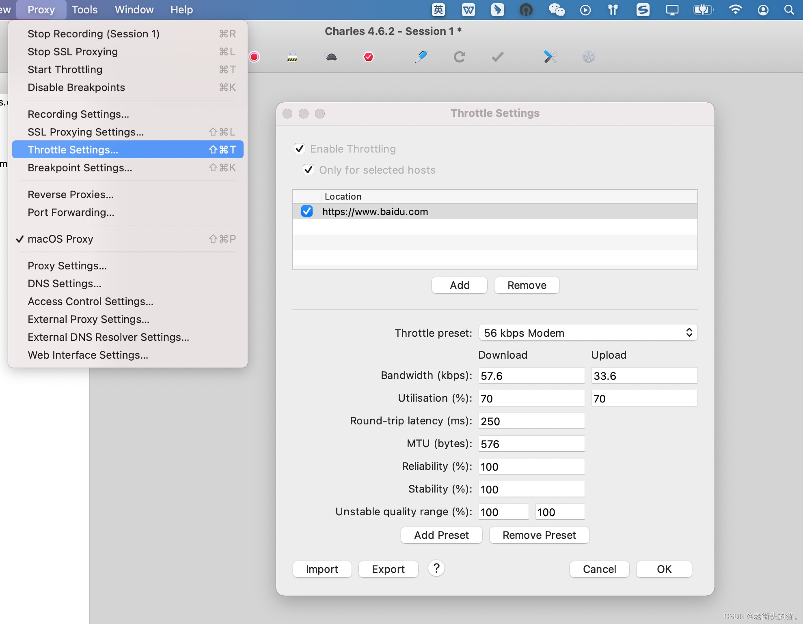
Task: Click the repeat request arrow icon
Action: tap(459, 57)
